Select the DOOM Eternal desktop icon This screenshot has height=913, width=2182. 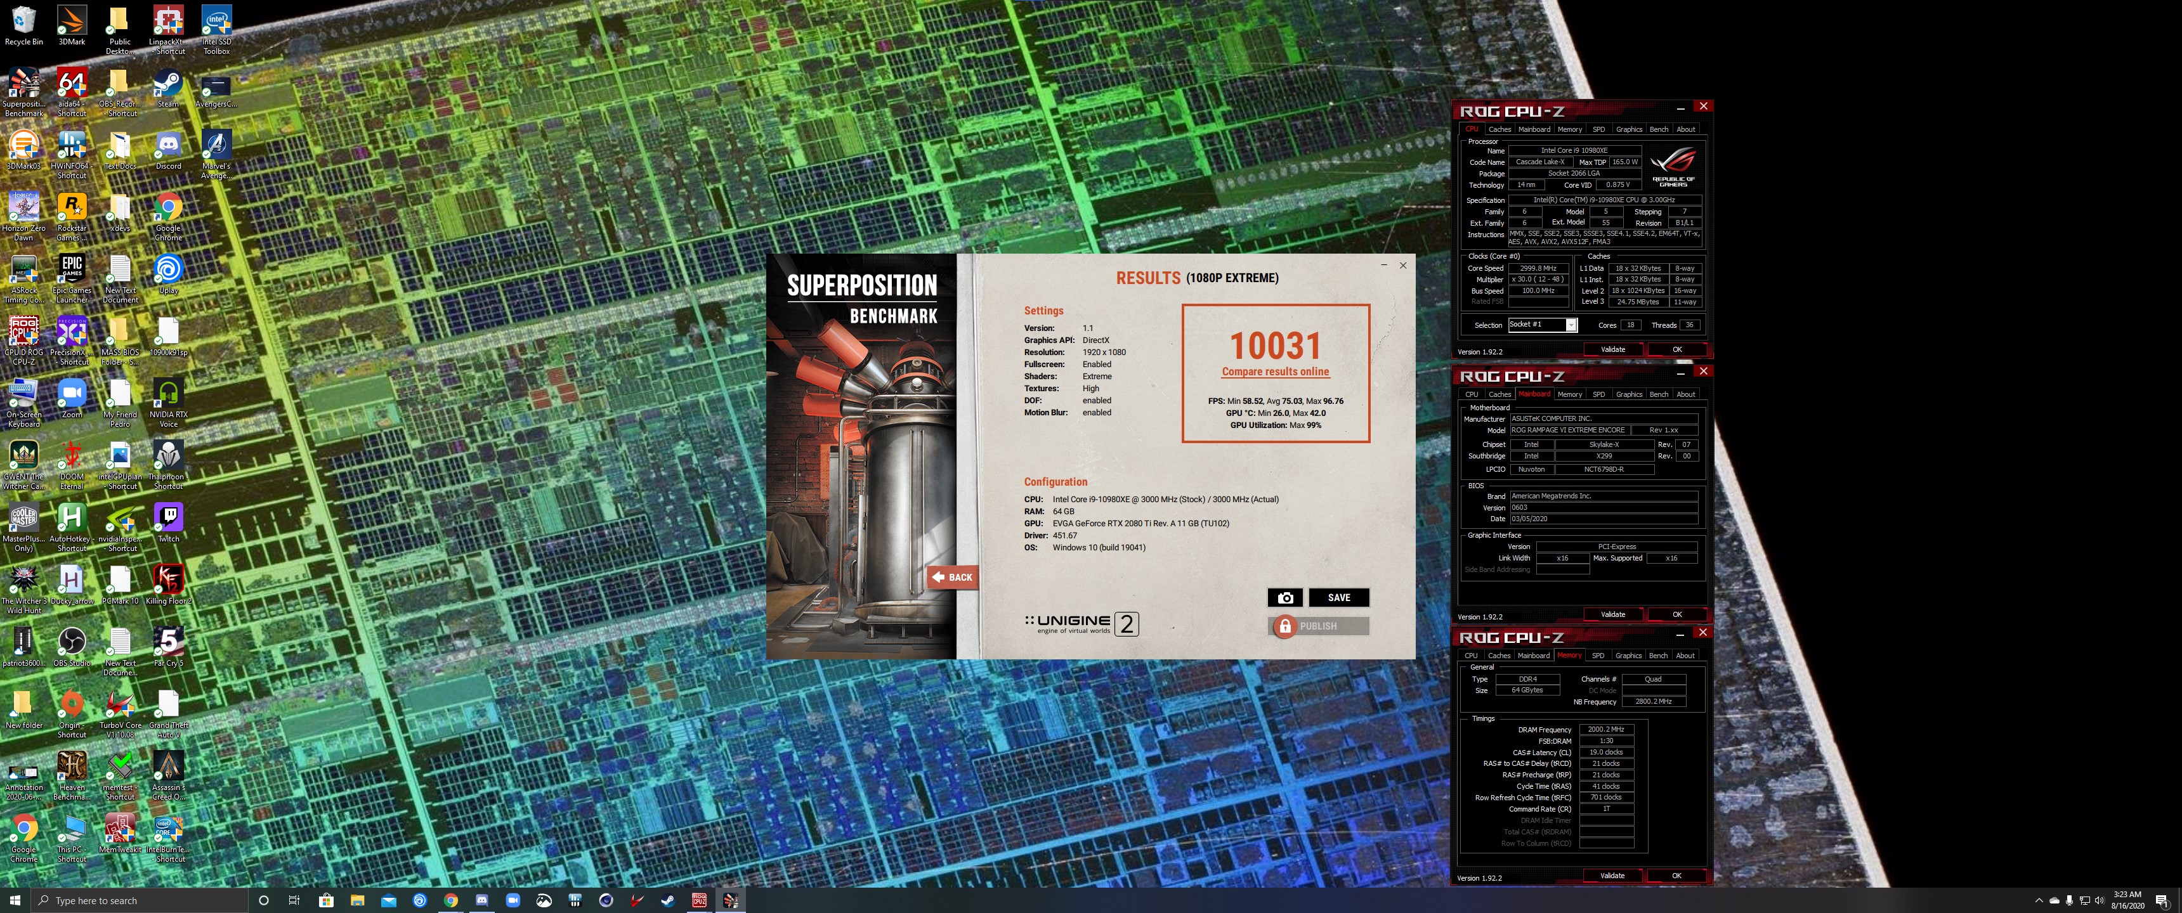click(72, 465)
